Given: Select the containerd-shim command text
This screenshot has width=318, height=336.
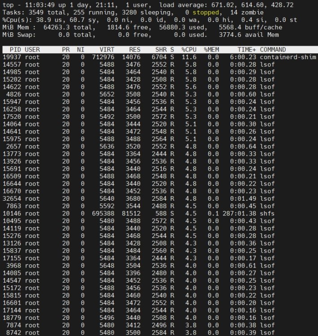Looking at the screenshot, I should [288, 57].
